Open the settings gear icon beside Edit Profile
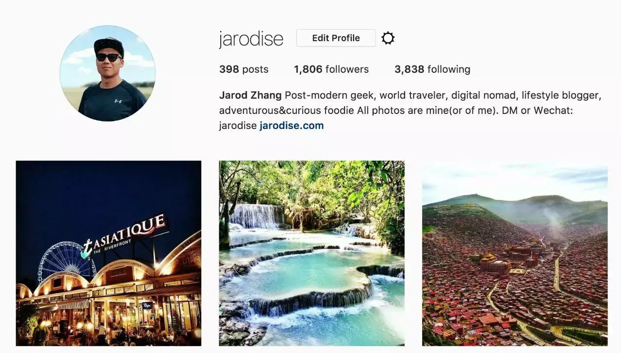This screenshot has width=621, height=353. (x=388, y=38)
